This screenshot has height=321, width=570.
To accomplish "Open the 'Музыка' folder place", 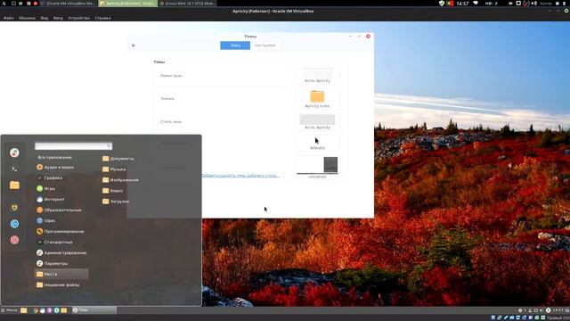I will pos(114,169).
